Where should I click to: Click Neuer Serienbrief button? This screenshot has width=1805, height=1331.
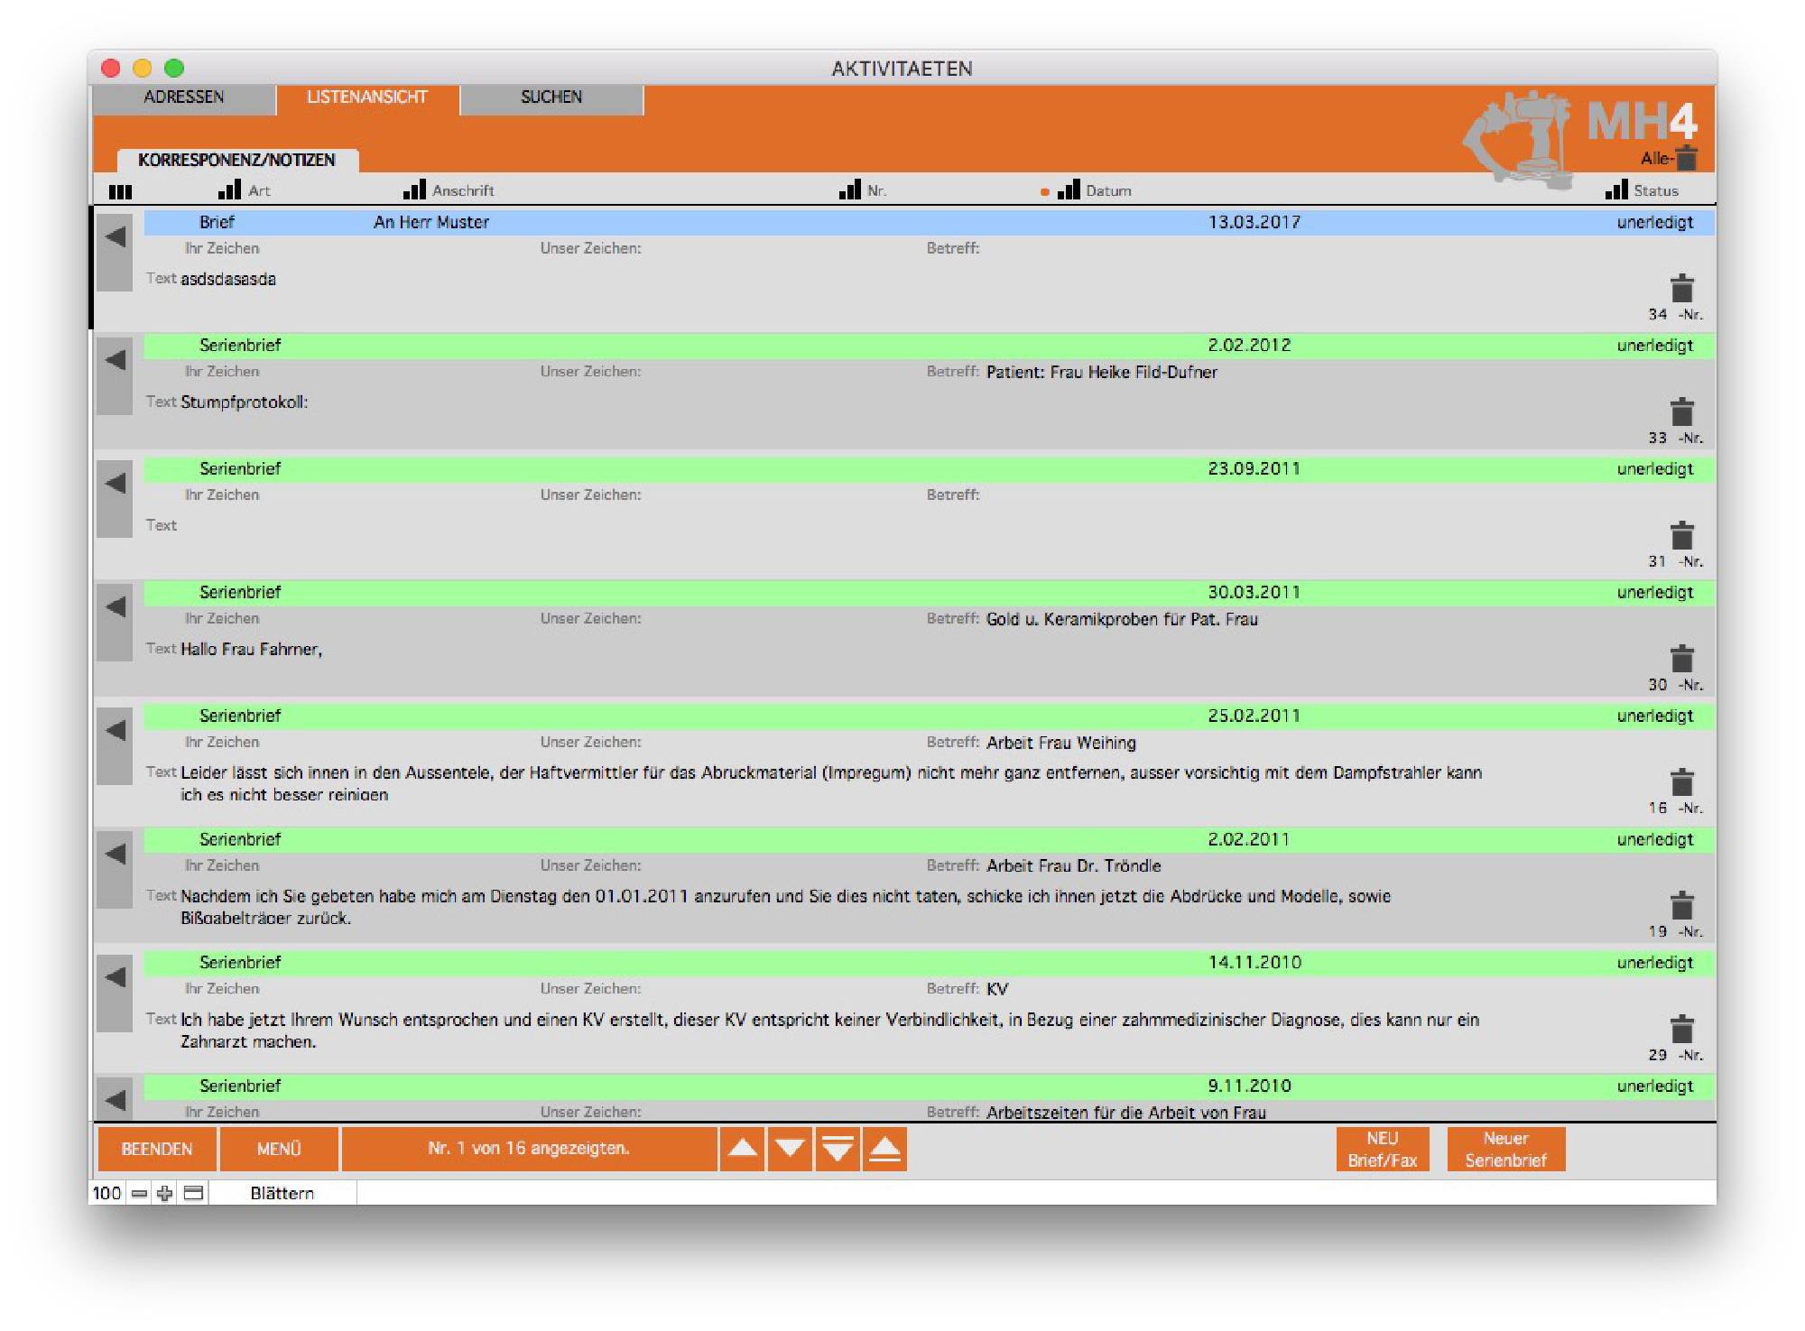[1504, 1149]
